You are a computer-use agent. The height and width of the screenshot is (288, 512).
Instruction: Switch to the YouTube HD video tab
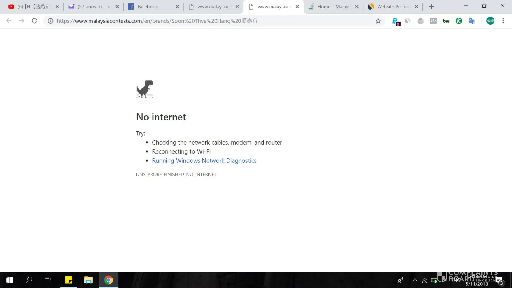coord(33,7)
